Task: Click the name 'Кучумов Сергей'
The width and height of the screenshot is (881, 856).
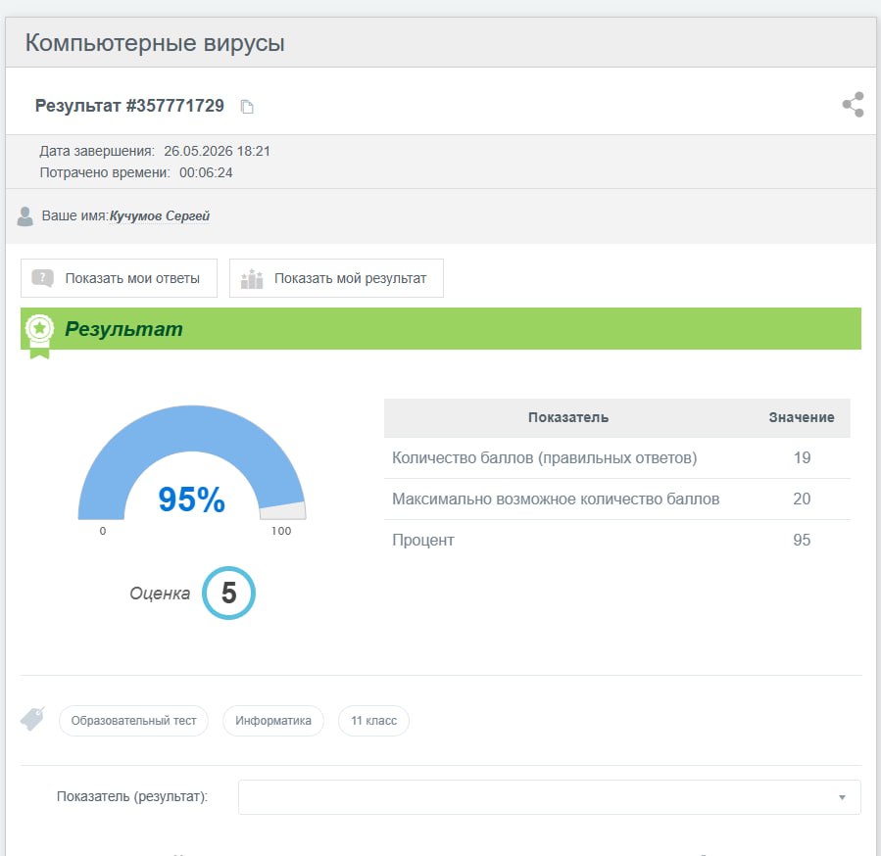Action: click(x=160, y=216)
